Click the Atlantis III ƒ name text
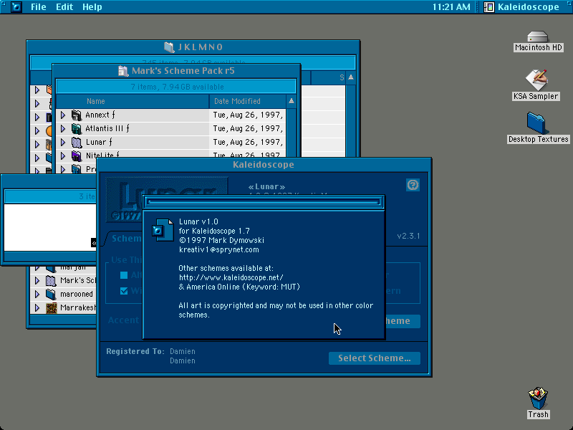The image size is (573, 430). coord(107,129)
